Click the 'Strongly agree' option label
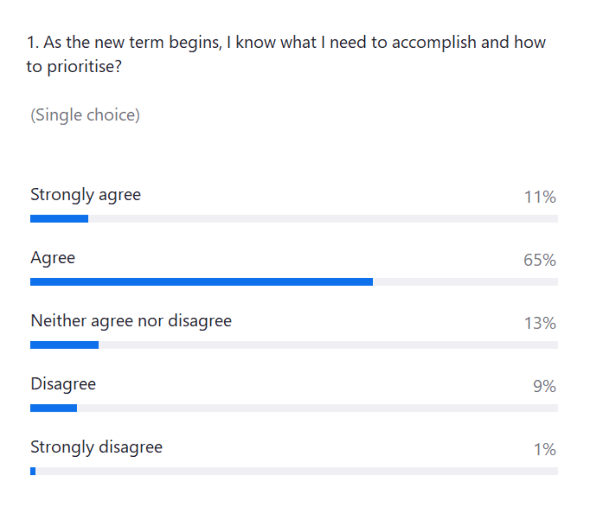Viewport: 590px width, 528px height. pyautogui.click(x=86, y=195)
